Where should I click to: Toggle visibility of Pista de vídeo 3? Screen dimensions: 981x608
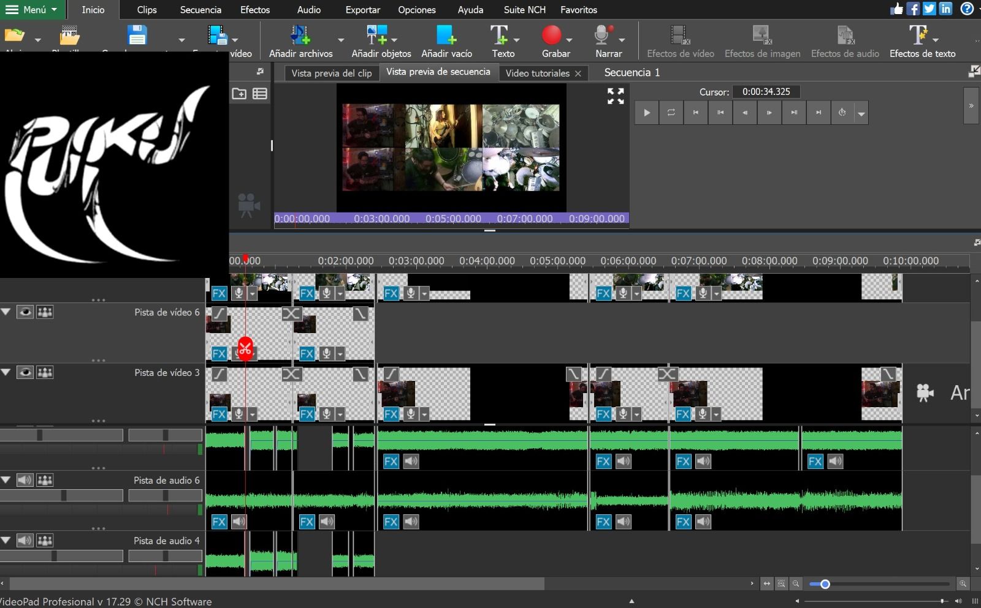point(25,372)
